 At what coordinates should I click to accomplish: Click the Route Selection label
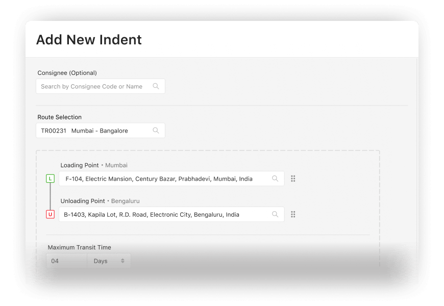point(60,117)
